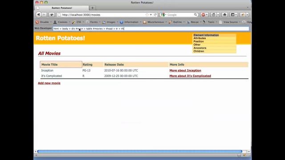Click the Movie Title column header
The width and height of the screenshot is (285, 160).
[x=61, y=64]
